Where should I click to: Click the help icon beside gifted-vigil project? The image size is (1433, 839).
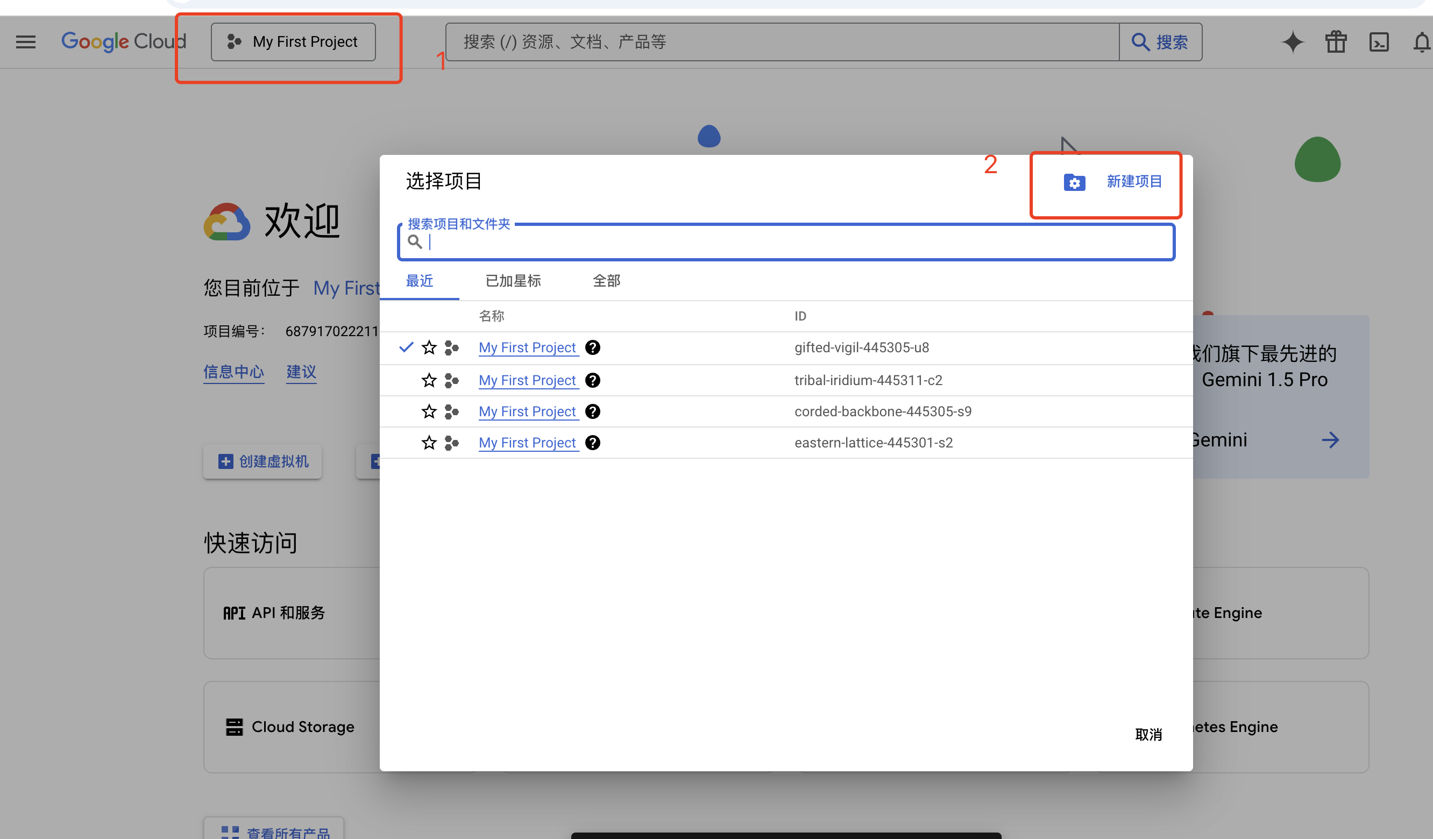tap(593, 347)
